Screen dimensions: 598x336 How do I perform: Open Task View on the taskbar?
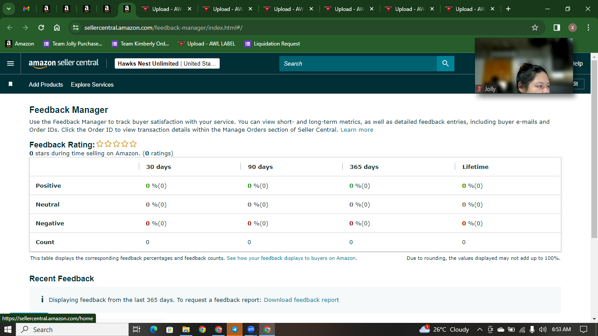tap(136, 329)
